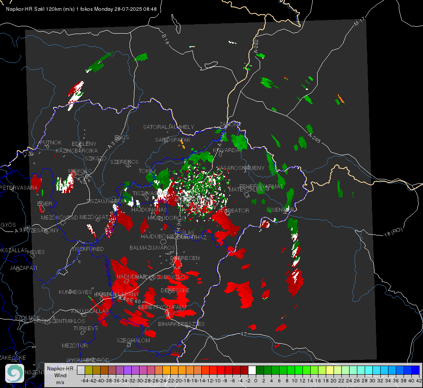Click the white zero-velocity legend swatch
The height and width of the screenshot is (388, 423).
(x=252, y=370)
